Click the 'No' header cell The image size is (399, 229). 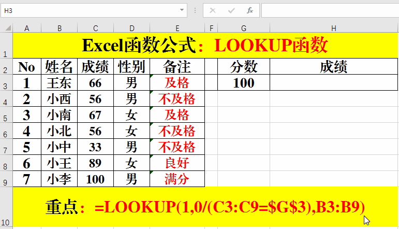tap(27, 66)
